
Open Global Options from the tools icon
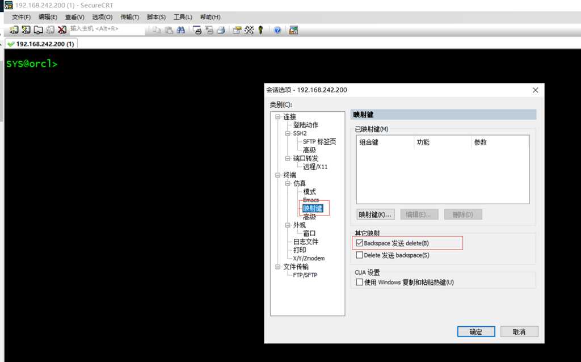(249, 30)
